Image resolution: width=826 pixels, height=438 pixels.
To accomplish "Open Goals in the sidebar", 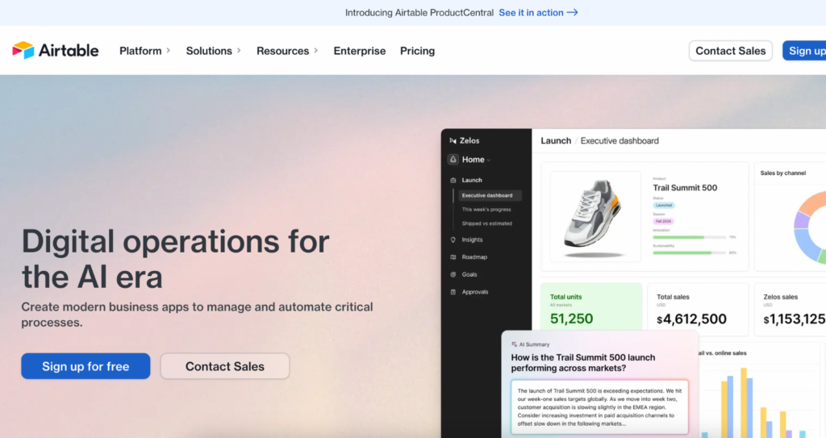I will (469, 274).
